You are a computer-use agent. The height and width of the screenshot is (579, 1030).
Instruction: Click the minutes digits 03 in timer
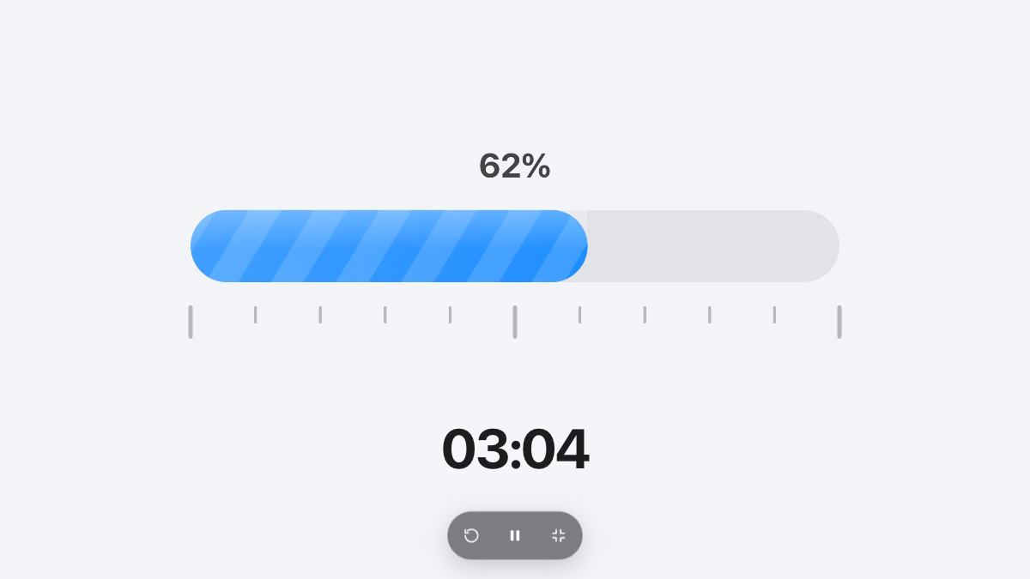click(x=475, y=449)
